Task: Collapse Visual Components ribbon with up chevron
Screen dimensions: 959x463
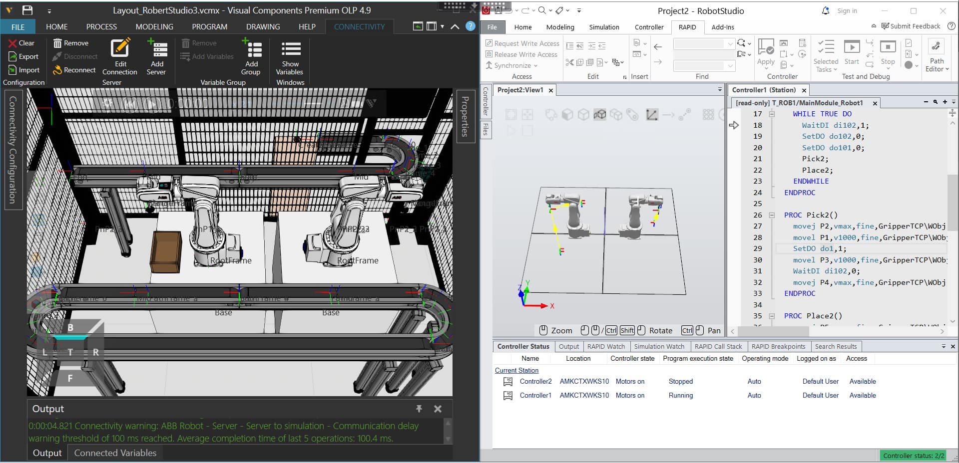Action: [x=455, y=26]
